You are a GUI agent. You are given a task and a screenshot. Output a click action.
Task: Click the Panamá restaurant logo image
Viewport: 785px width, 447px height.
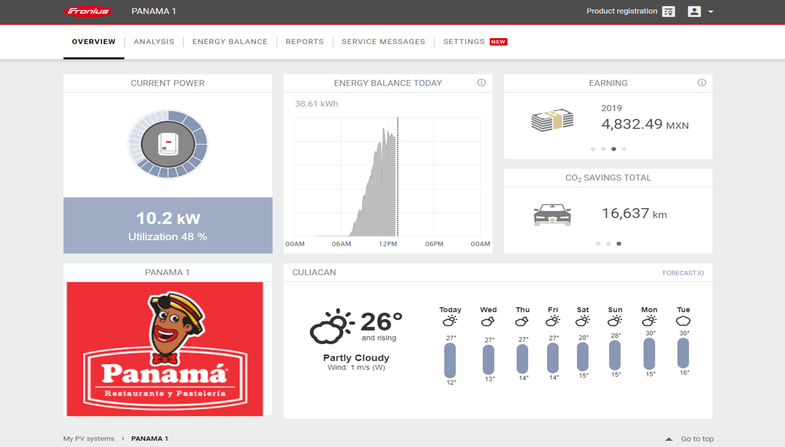point(165,349)
